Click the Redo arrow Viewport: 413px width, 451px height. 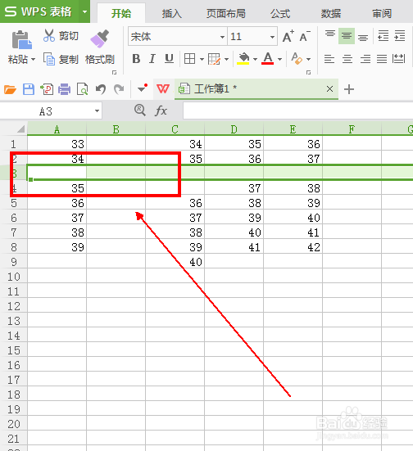(119, 89)
